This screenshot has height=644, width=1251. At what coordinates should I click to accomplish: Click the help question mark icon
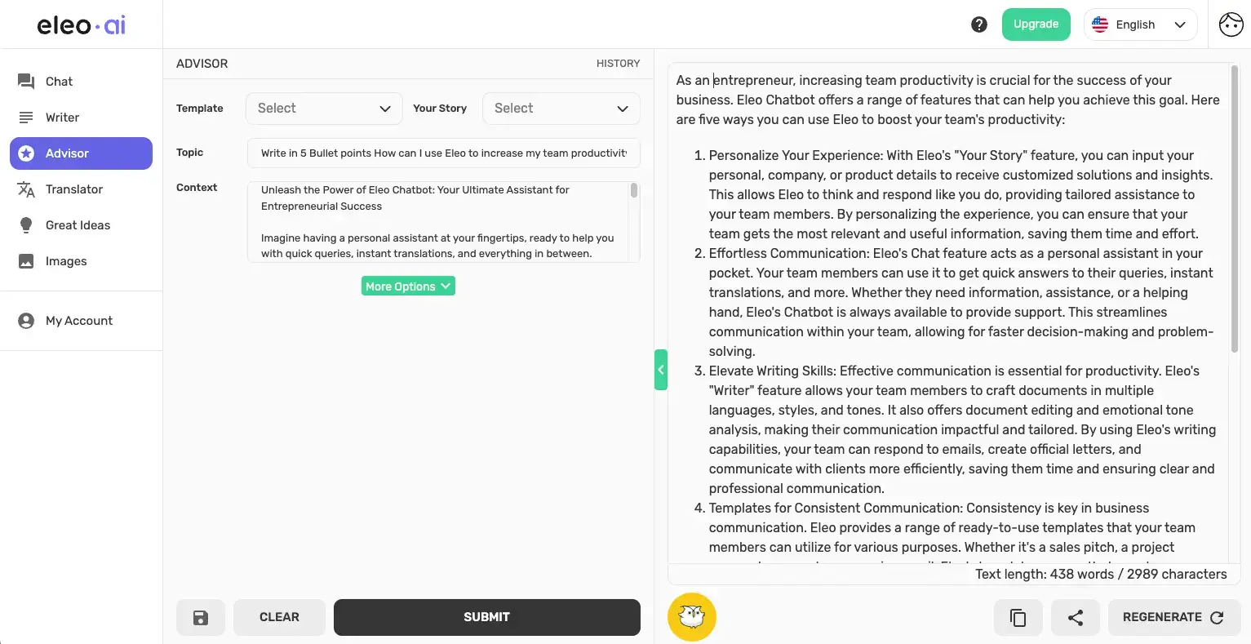point(978,24)
